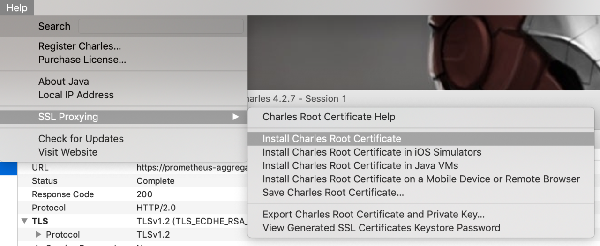Click the prometheus URL value
The image size is (600, 246).
192,168
